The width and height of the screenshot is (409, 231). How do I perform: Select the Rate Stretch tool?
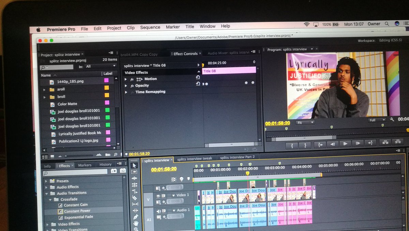pyautogui.click(x=135, y=191)
